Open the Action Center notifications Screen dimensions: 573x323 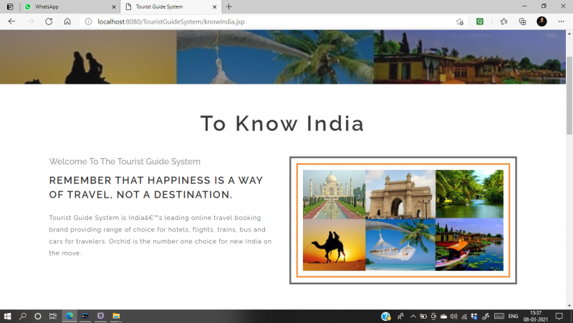(x=559, y=317)
